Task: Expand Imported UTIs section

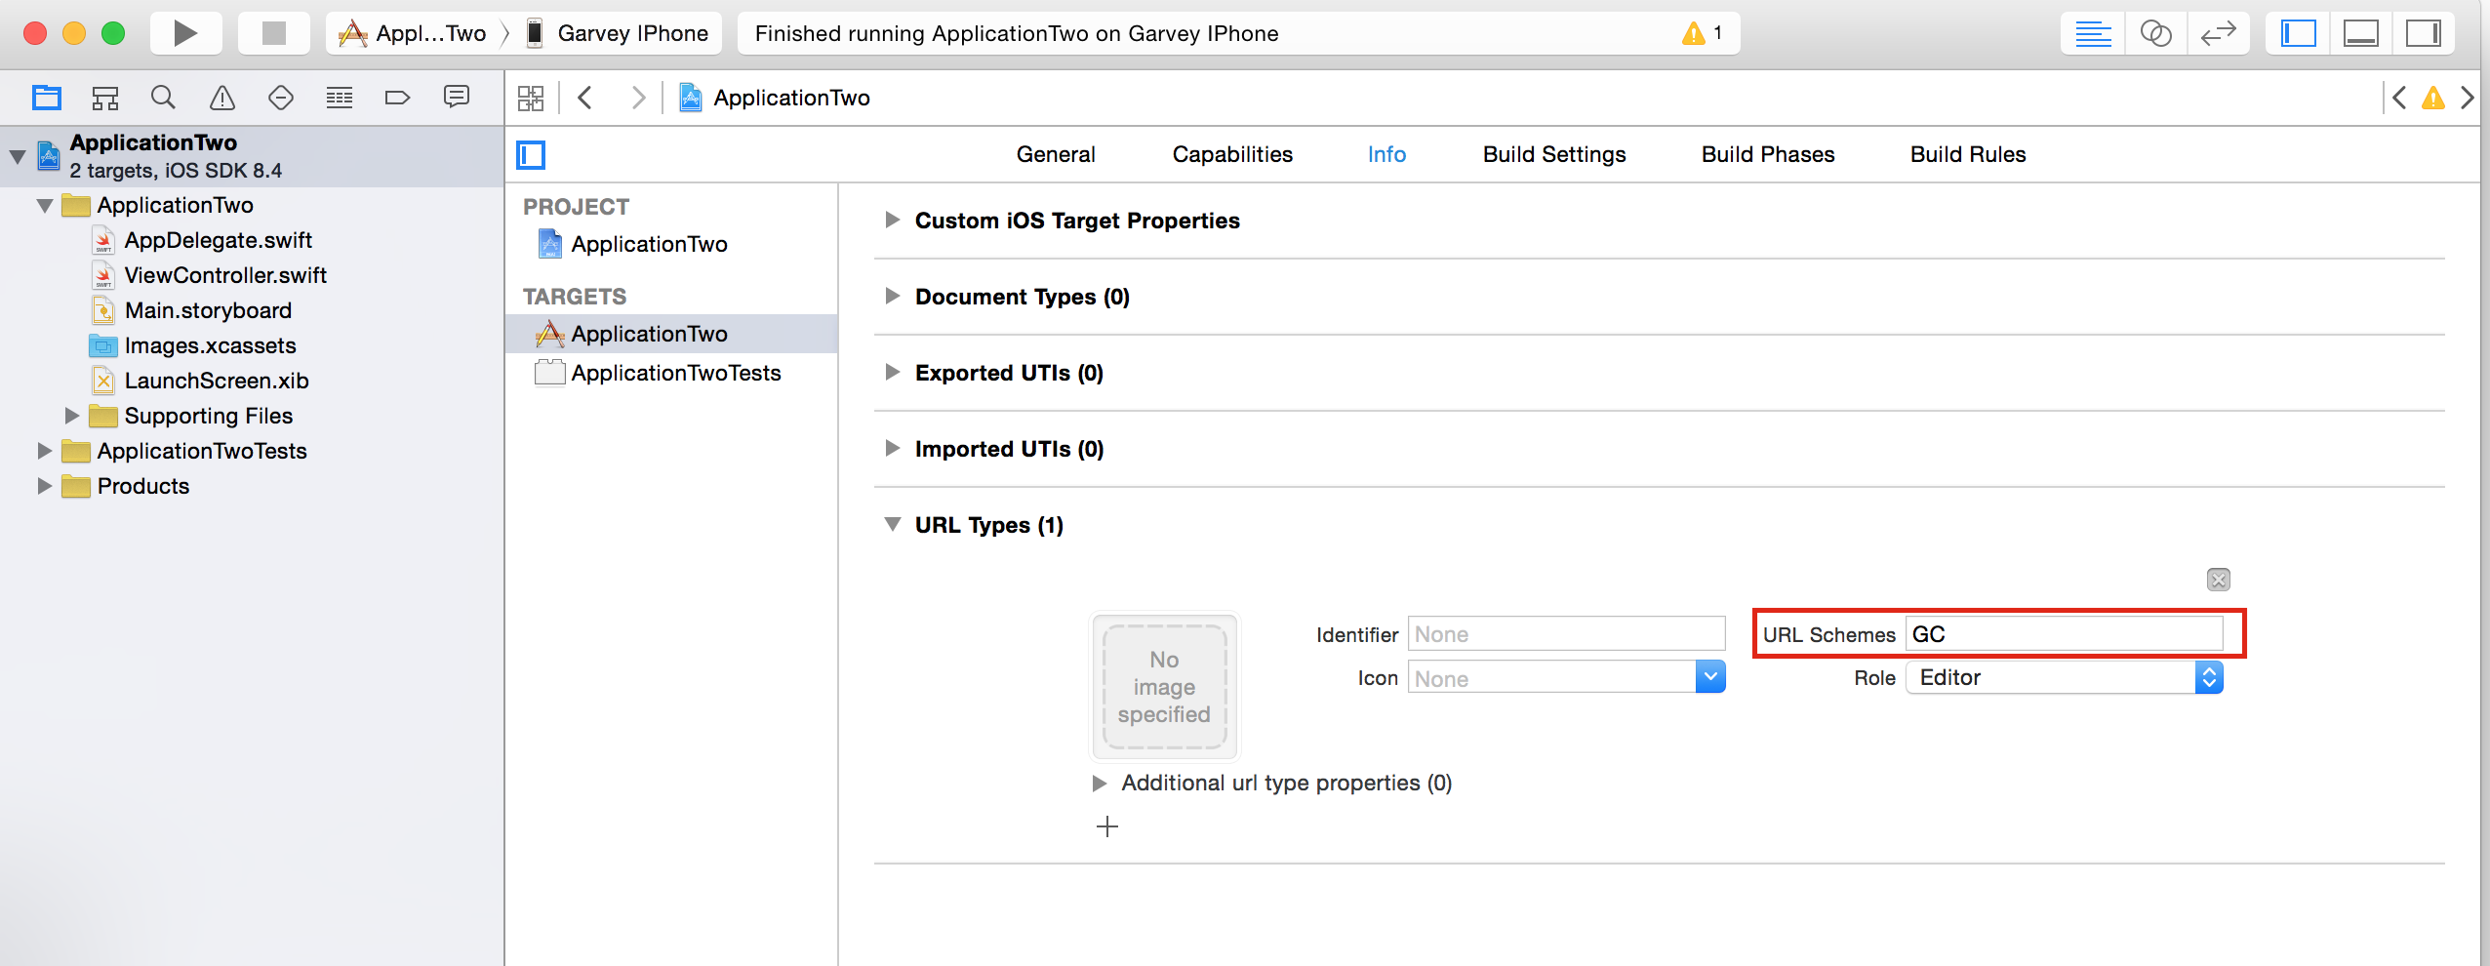Action: (x=892, y=449)
